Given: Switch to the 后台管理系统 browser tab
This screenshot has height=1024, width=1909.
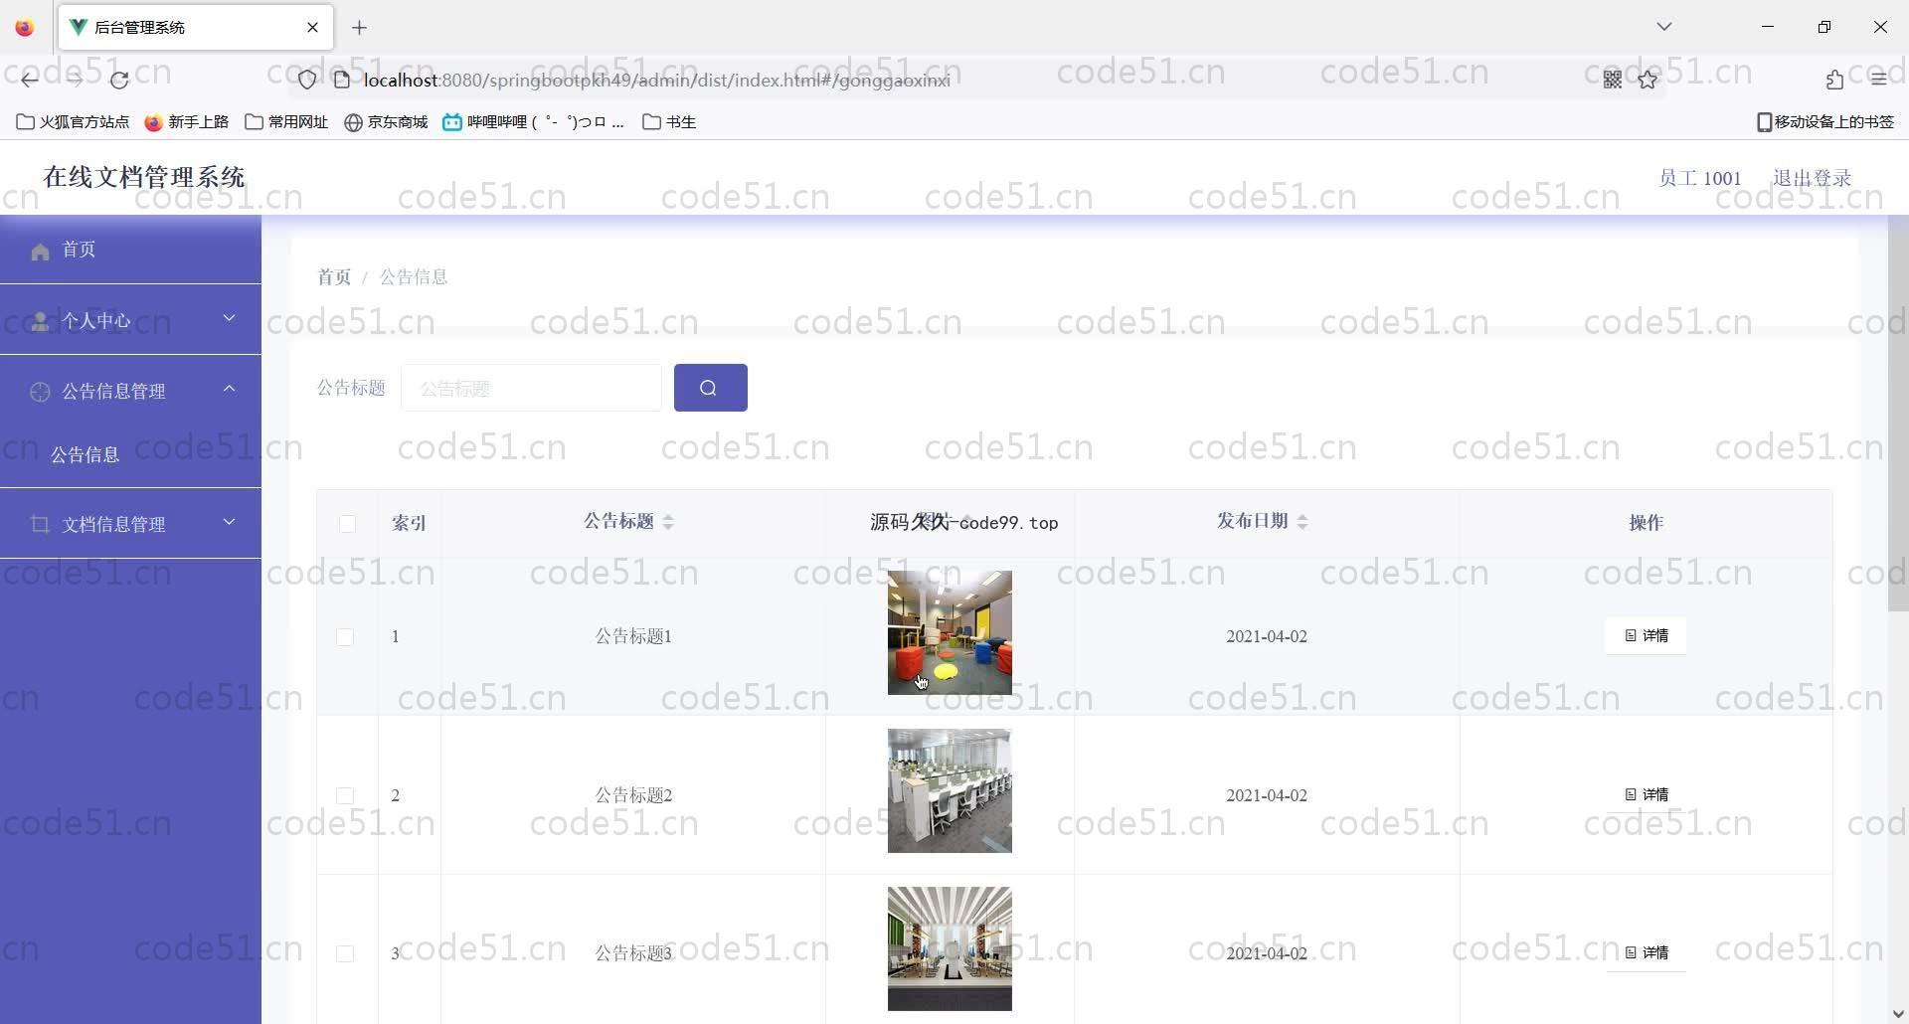Looking at the screenshot, I should pos(196,28).
